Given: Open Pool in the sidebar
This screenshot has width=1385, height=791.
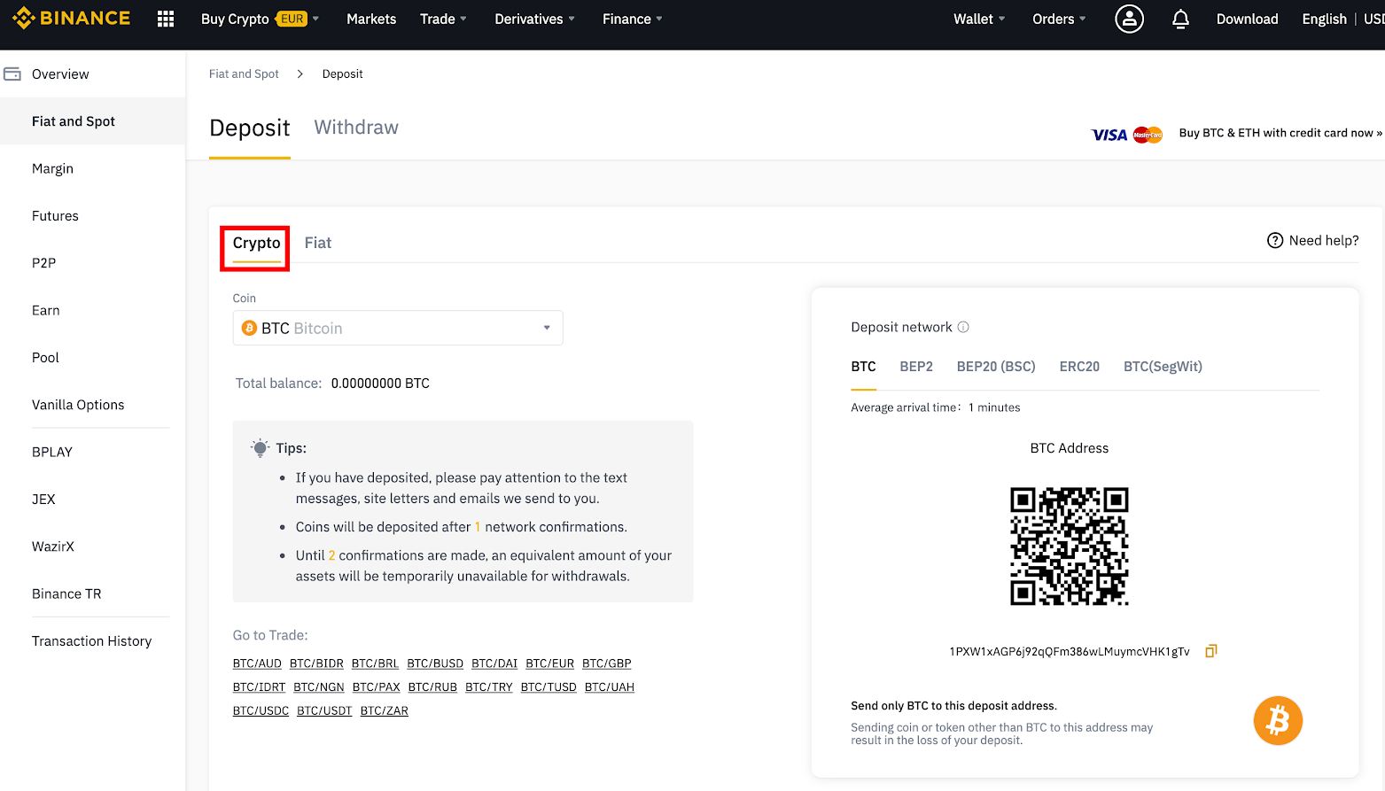Looking at the screenshot, I should point(45,358).
